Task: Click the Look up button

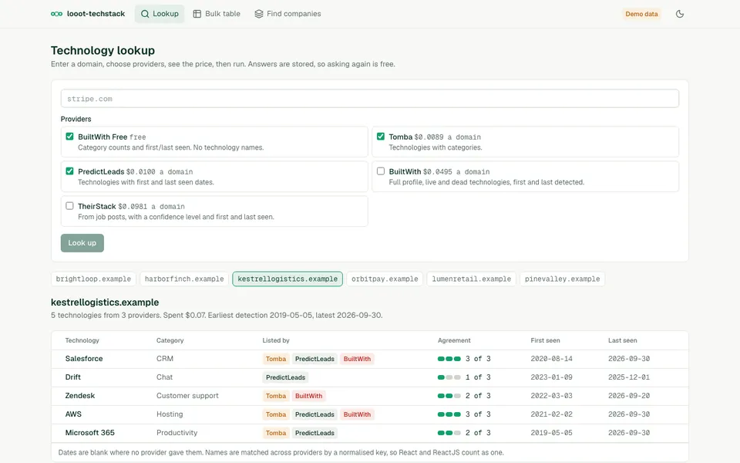Action: click(82, 243)
